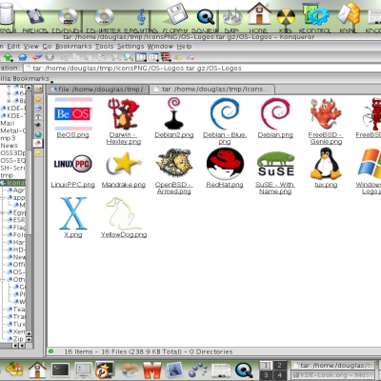Open the Bookmarks menu

click(x=73, y=47)
